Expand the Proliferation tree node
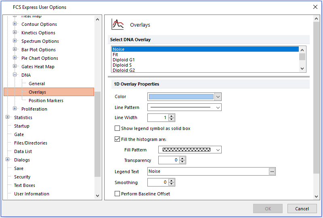Image resolution: width=323 pixels, height=218 pixels. 15,108
